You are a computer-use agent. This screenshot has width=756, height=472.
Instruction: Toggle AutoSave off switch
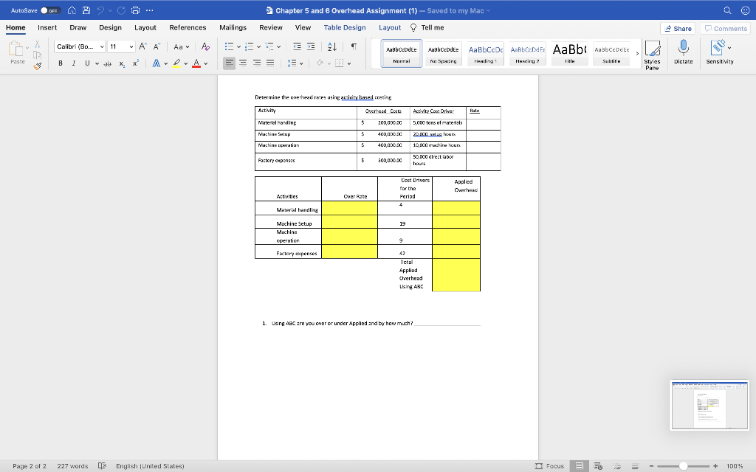click(x=47, y=10)
